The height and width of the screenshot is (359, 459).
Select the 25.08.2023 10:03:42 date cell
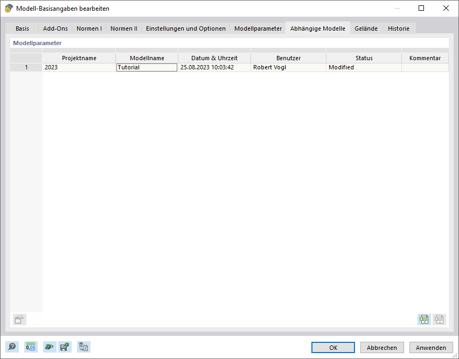pos(214,68)
